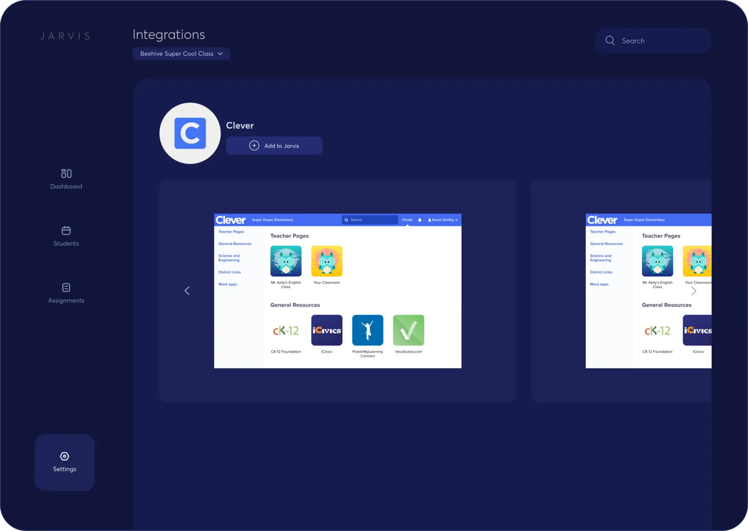Click Search box inside first Clever screenshot
Screen dimensions: 748x531
(370, 220)
